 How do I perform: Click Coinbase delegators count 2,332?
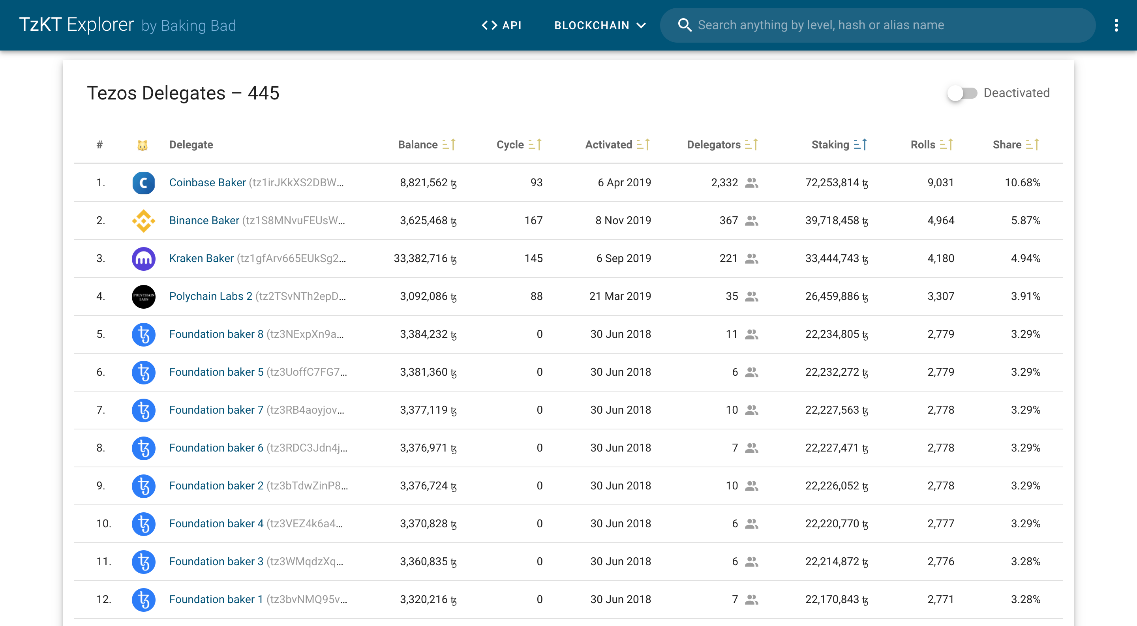click(x=724, y=183)
